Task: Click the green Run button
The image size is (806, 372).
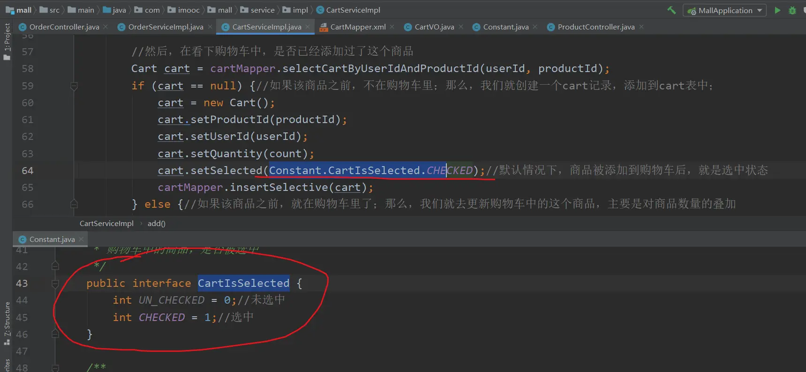Action: pyautogui.click(x=777, y=10)
